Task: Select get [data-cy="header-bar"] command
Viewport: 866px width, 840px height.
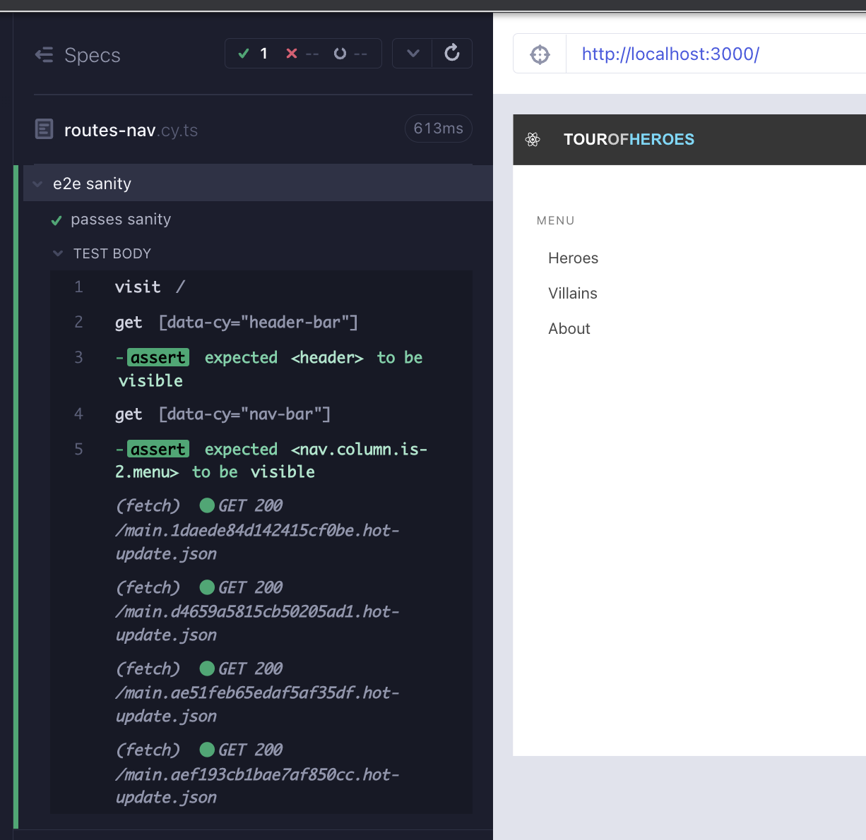Action: pyautogui.click(x=261, y=323)
